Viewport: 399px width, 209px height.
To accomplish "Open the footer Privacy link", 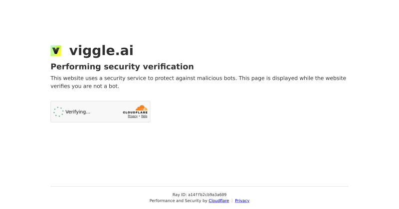I will (x=242, y=201).
